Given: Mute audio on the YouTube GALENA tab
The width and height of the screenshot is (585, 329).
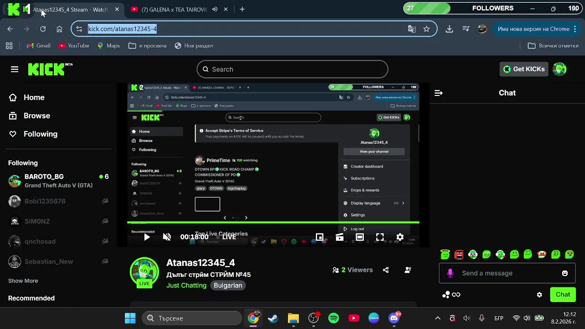Looking at the screenshot, I should tap(215, 9).
